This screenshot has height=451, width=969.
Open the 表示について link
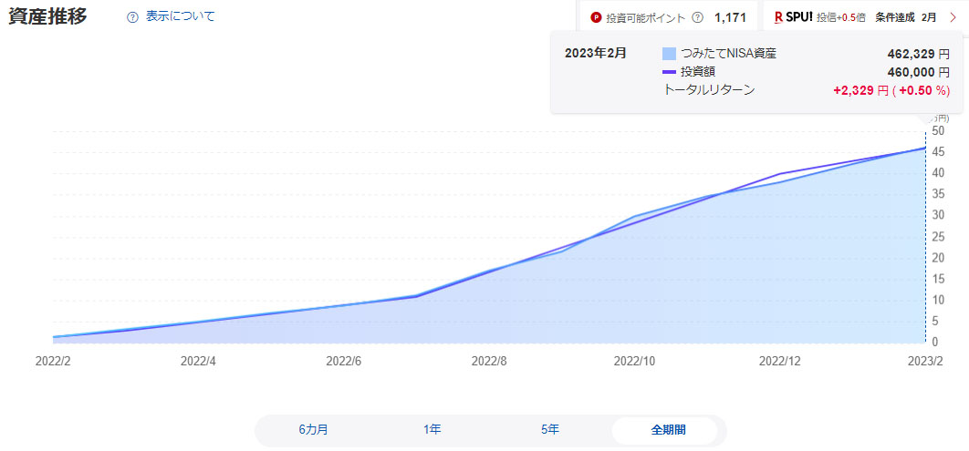coord(180,16)
